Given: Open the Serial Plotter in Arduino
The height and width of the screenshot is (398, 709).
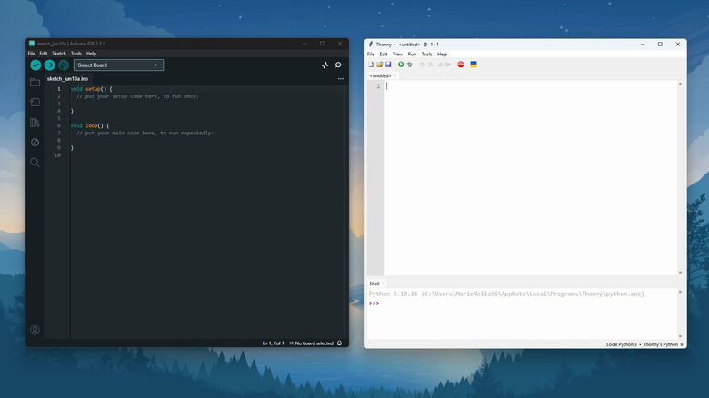Looking at the screenshot, I should 325,65.
